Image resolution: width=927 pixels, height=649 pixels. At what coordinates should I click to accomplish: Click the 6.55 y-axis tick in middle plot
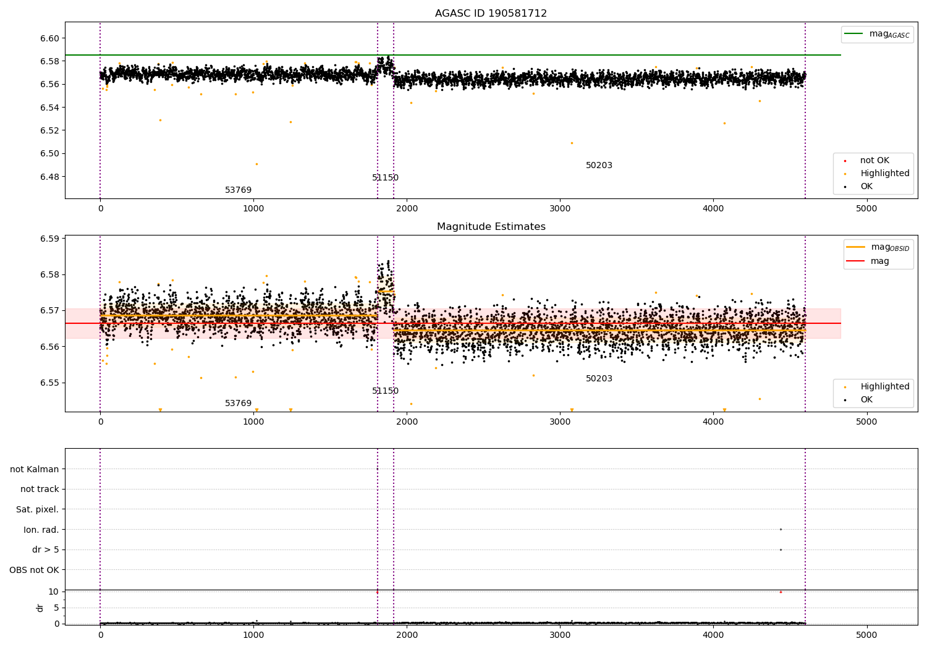coord(49,383)
